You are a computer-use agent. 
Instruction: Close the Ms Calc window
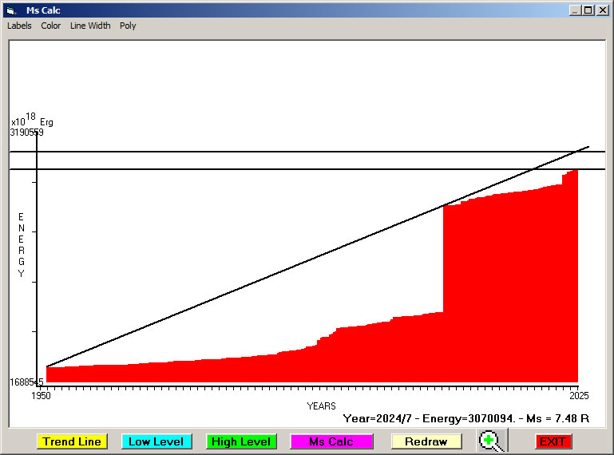601,10
